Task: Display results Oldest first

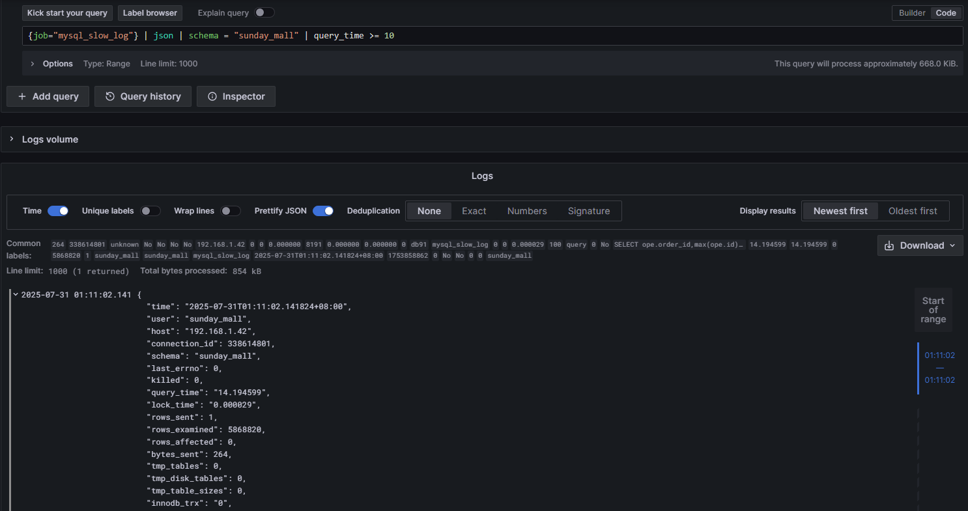Action: pos(913,211)
